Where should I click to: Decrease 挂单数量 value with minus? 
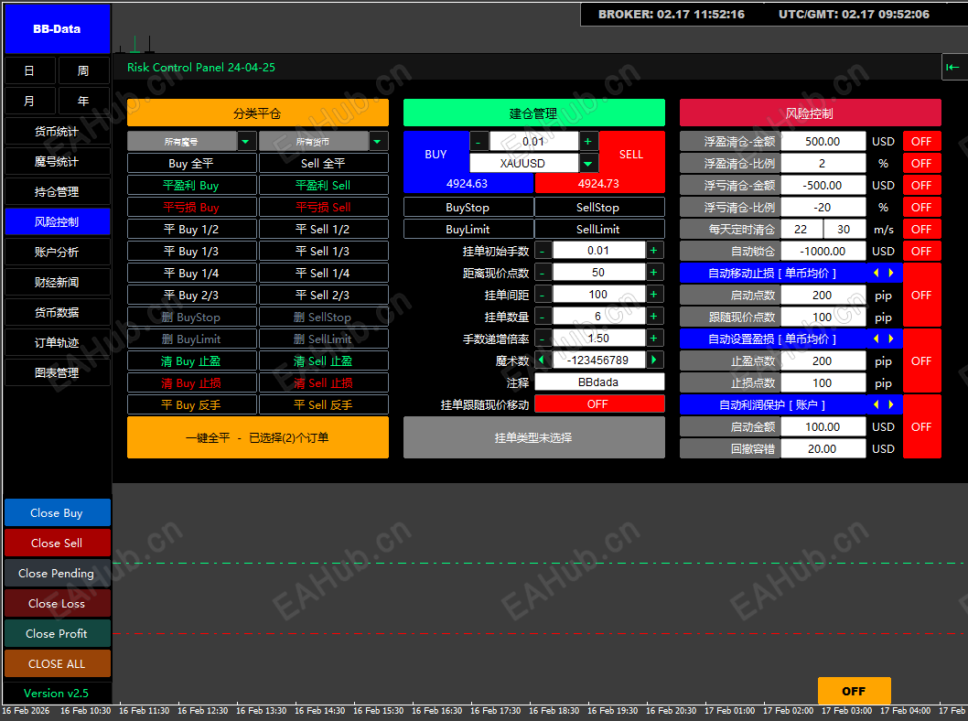pyautogui.click(x=543, y=317)
